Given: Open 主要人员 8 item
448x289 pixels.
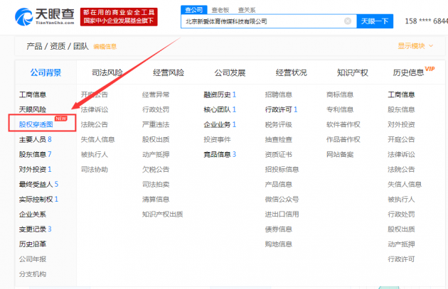Looking at the screenshot, I should 35,139.
